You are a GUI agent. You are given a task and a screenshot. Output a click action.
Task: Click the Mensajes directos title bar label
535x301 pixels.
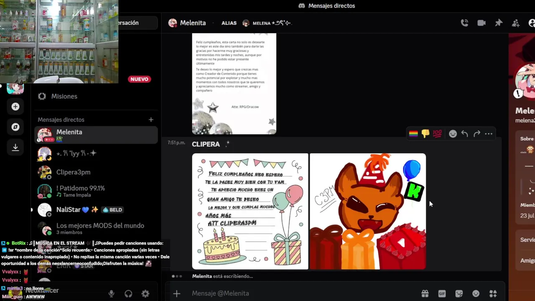click(331, 6)
